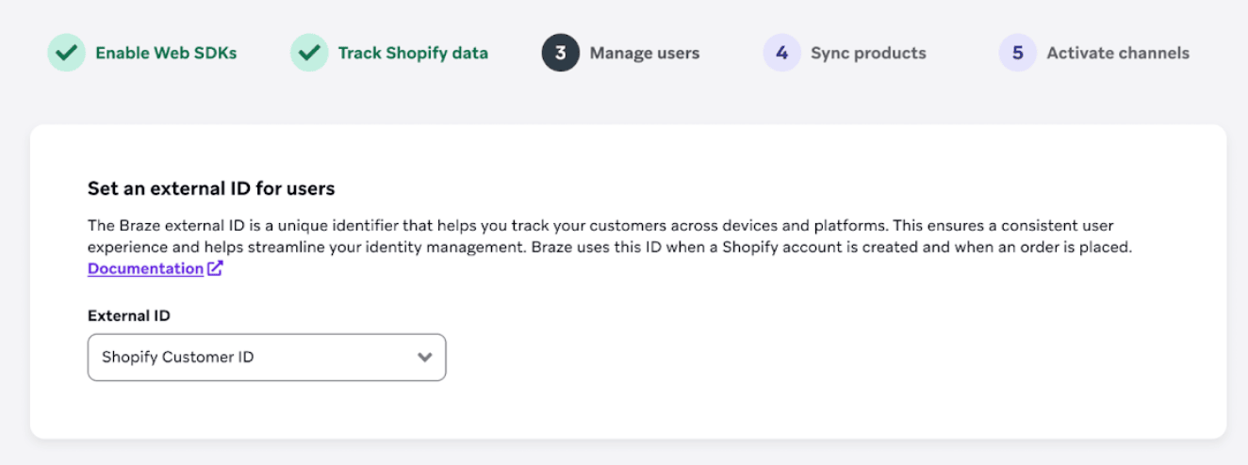Image resolution: width=1248 pixels, height=465 pixels.
Task: Select the step 4 number badge
Action: point(781,54)
